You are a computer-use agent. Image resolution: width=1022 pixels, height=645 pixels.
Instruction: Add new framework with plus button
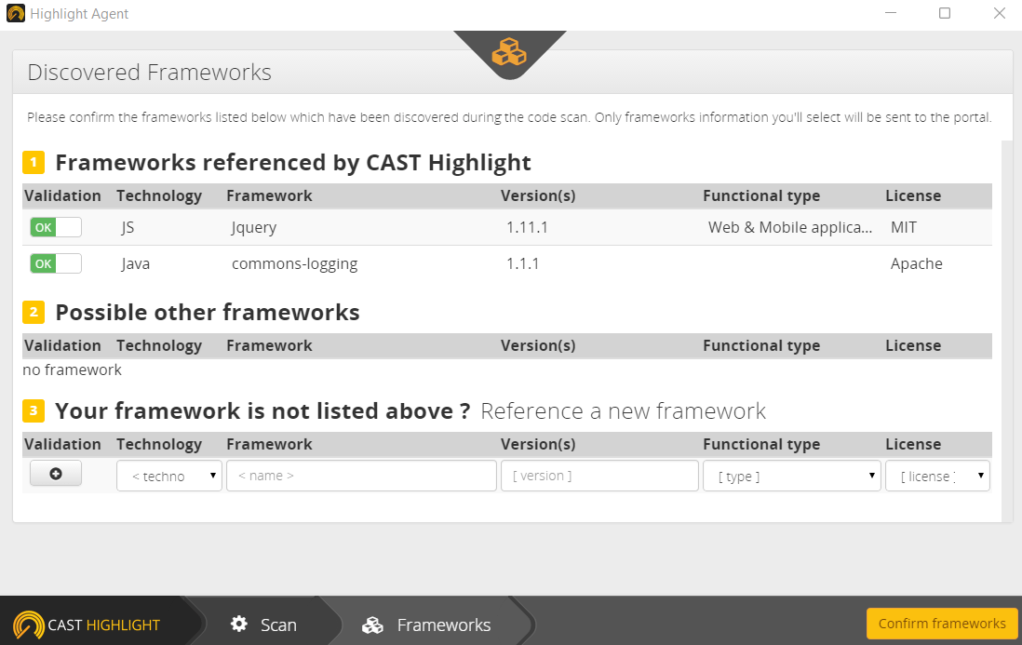pos(56,474)
